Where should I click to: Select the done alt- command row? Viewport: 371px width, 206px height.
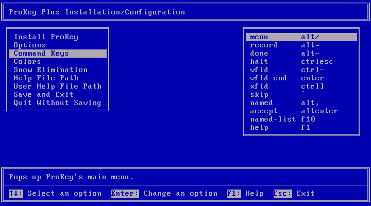pyautogui.click(x=301, y=54)
